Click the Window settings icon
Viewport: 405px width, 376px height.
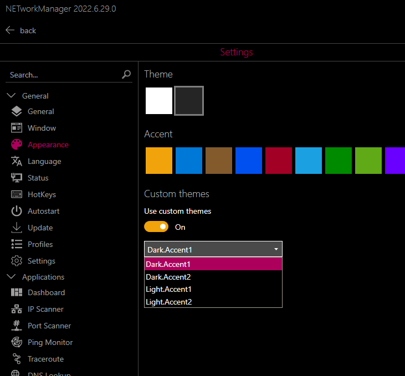pos(17,128)
